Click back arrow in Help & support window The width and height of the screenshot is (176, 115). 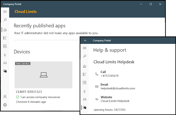[x=86, y=41]
